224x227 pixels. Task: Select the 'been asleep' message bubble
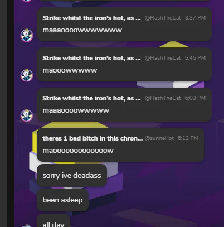click(x=62, y=200)
